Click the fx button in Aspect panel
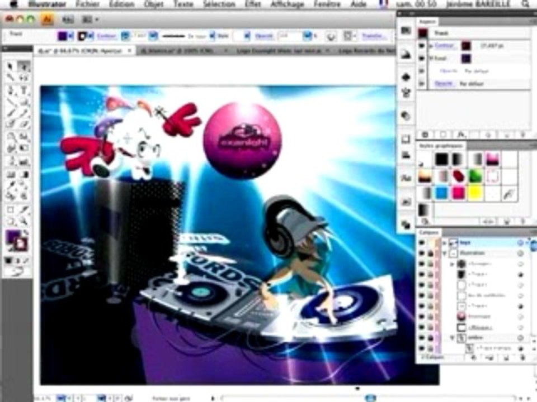 click(x=460, y=135)
